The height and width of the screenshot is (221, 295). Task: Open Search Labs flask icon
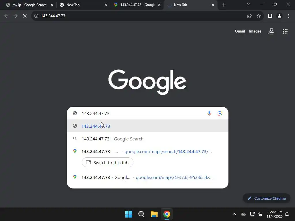tap(271, 31)
